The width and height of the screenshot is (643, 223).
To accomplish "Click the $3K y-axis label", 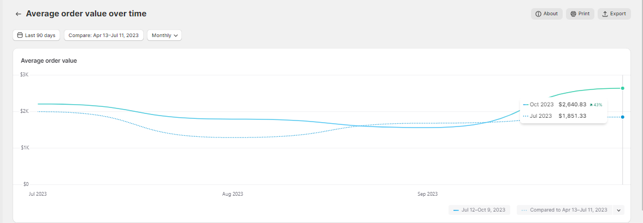I will click(25, 74).
